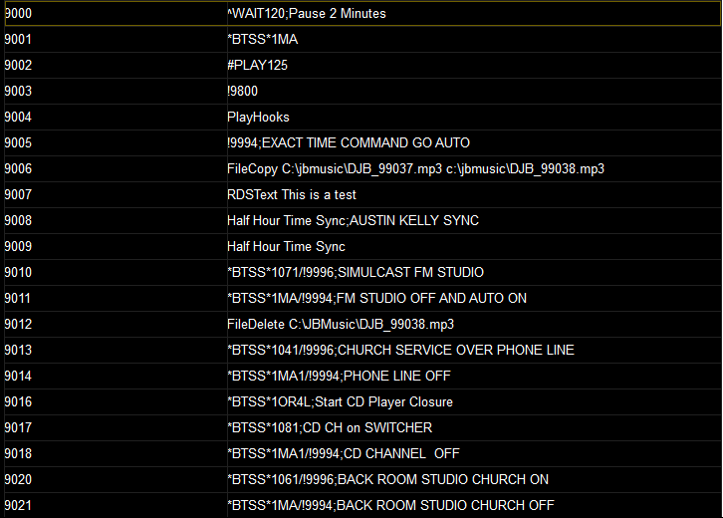723x518 pixels.
Task: Select macro 9003 with !9800
Action: (x=362, y=91)
